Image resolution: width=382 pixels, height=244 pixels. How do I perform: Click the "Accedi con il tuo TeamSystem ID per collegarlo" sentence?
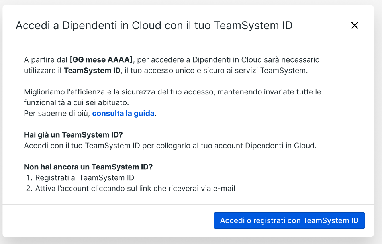(x=170, y=146)
